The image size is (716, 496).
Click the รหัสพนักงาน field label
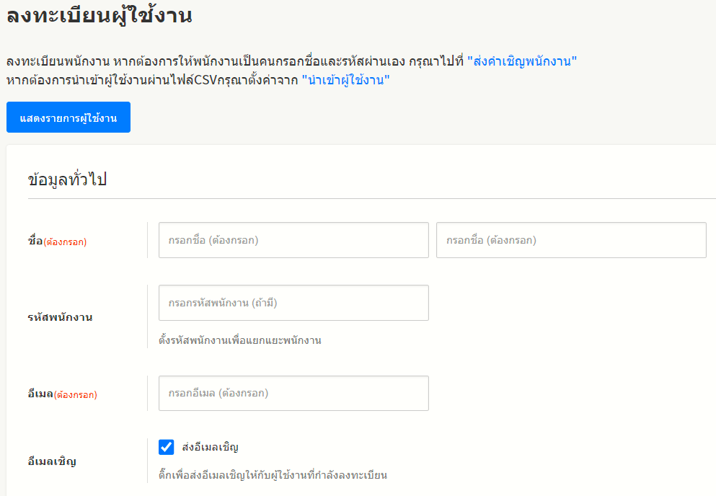[60, 317]
